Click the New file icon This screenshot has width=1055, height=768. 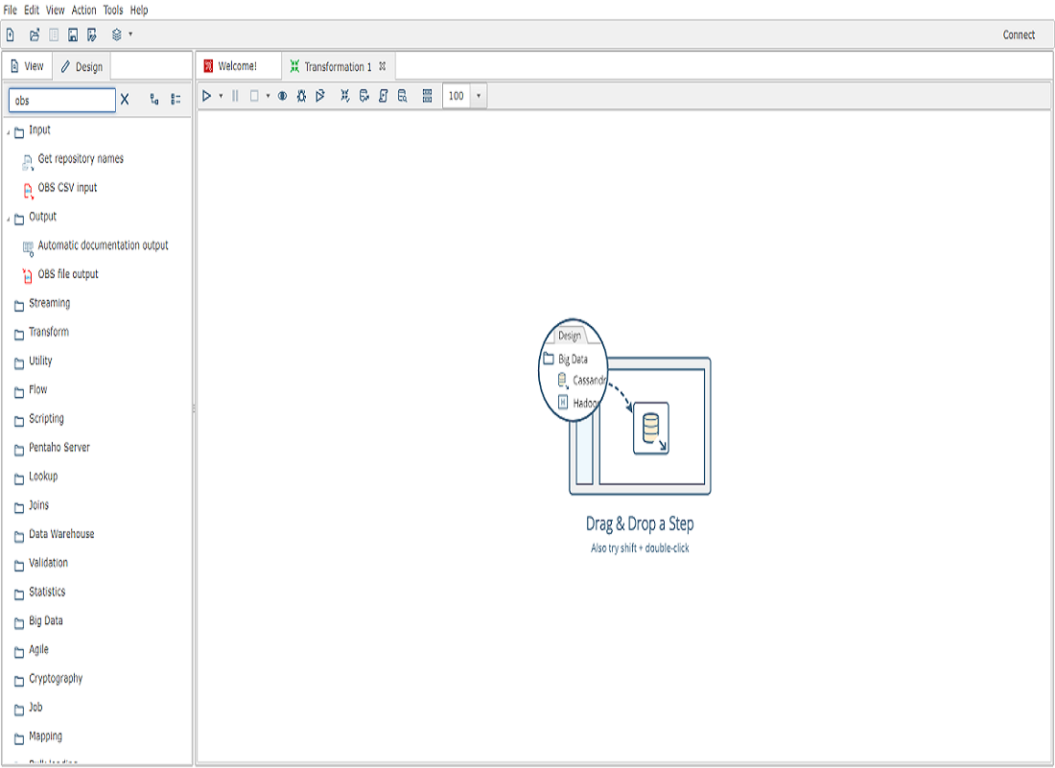coord(11,35)
